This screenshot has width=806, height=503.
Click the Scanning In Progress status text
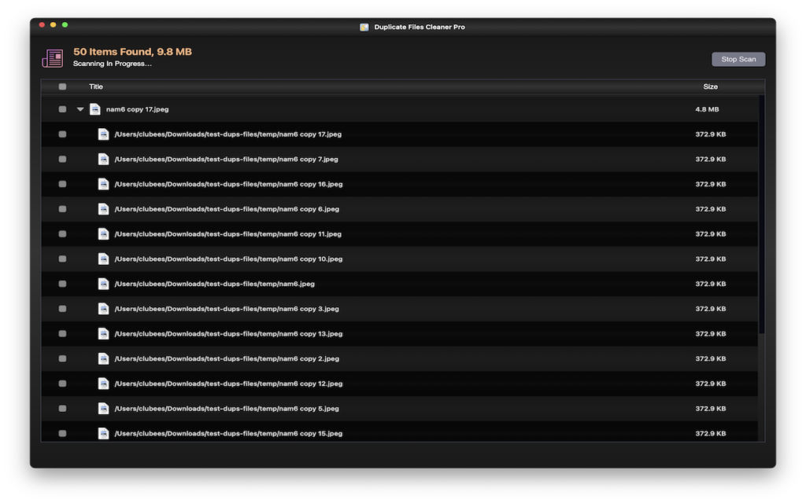pyautogui.click(x=113, y=64)
